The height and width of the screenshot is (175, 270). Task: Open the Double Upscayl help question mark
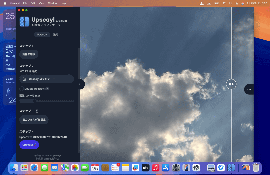[x=47, y=89]
